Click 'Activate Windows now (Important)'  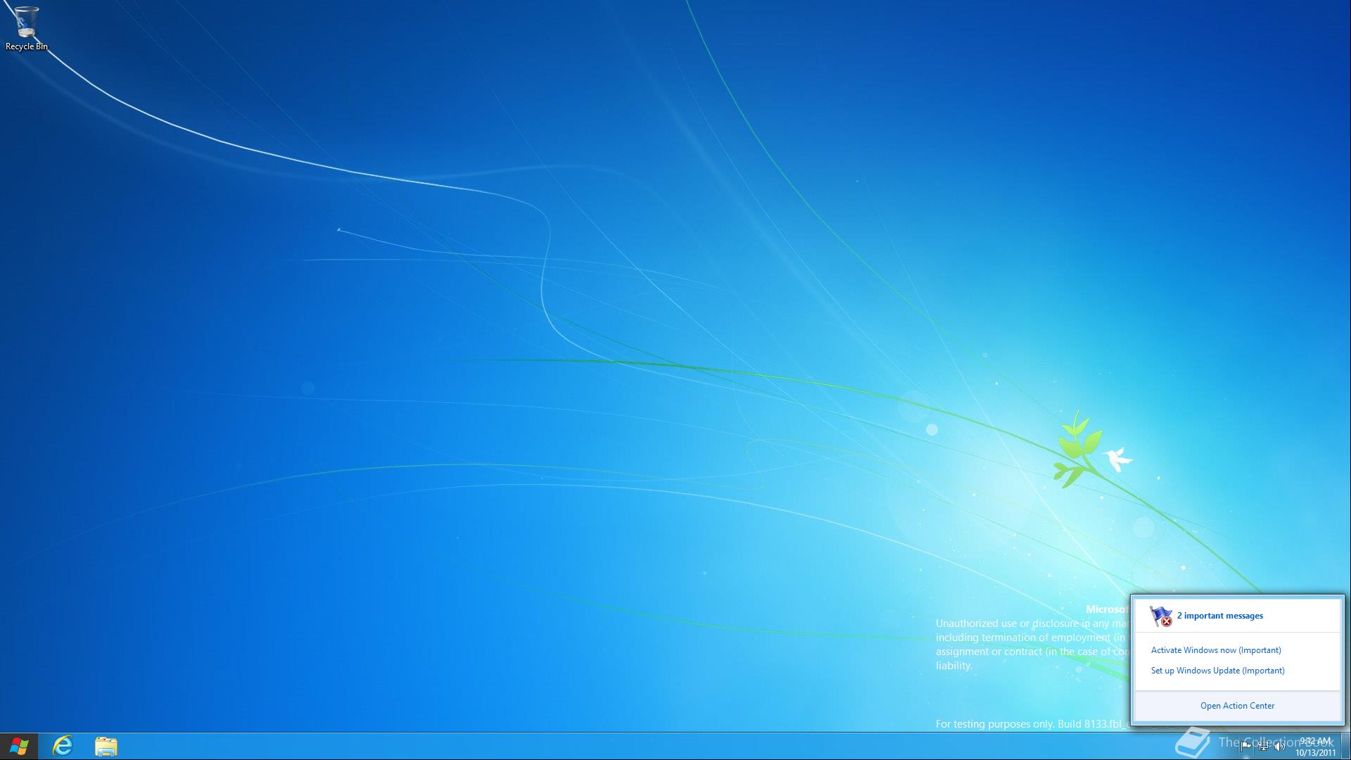pyautogui.click(x=1216, y=650)
